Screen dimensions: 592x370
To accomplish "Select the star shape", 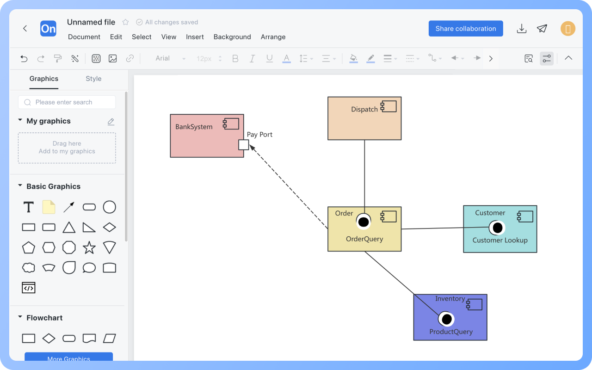I will (89, 247).
